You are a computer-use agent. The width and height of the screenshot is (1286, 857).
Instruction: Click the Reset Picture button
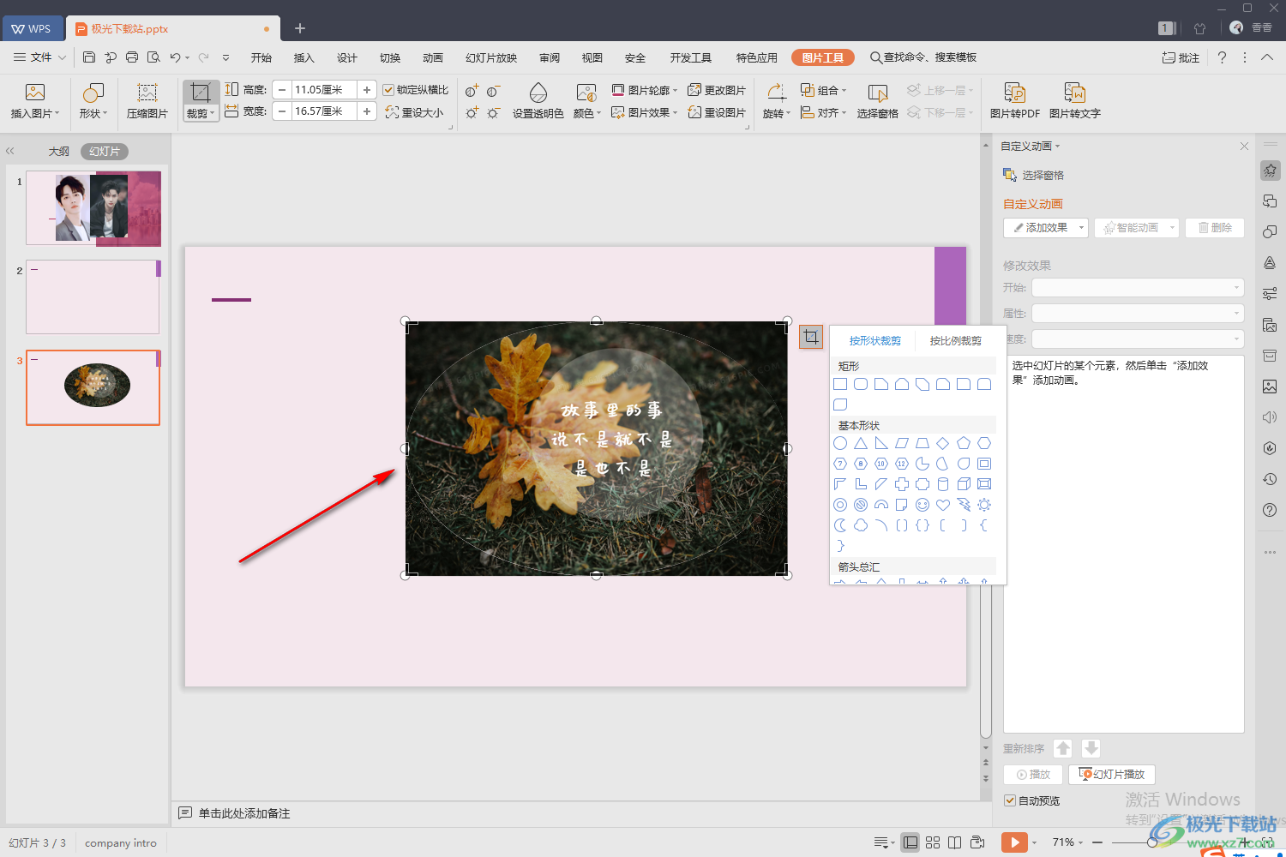pyautogui.click(x=717, y=112)
